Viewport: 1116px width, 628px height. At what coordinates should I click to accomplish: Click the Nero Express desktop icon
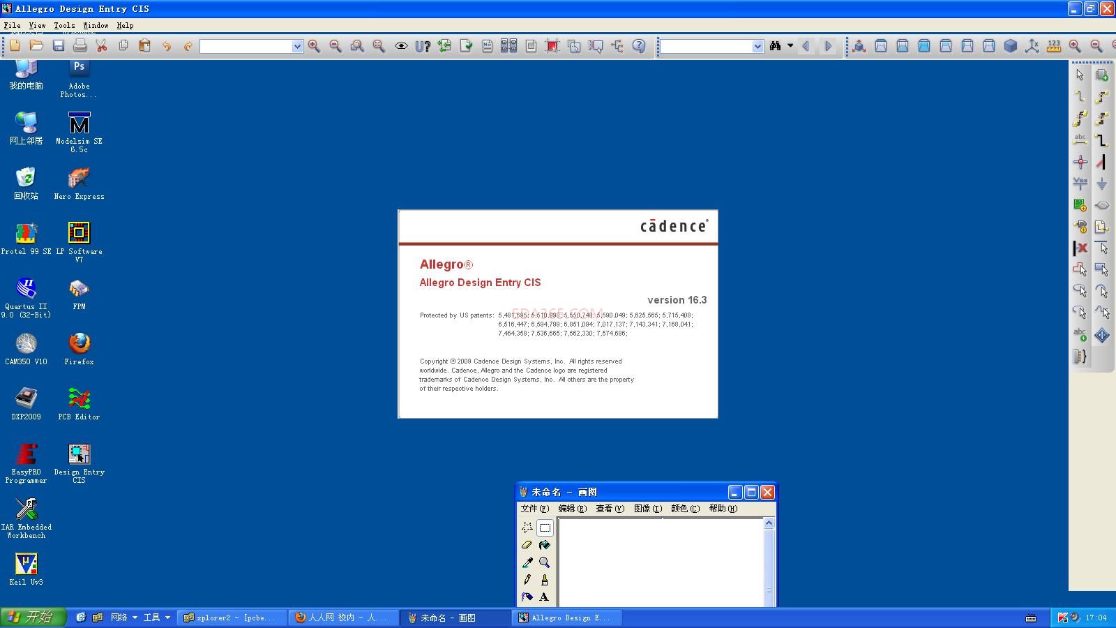tap(79, 184)
